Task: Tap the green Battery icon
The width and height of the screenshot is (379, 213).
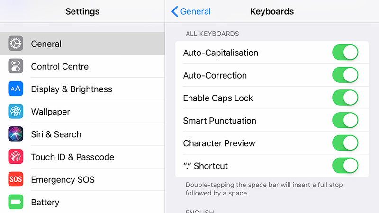Action: [x=16, y=202]
